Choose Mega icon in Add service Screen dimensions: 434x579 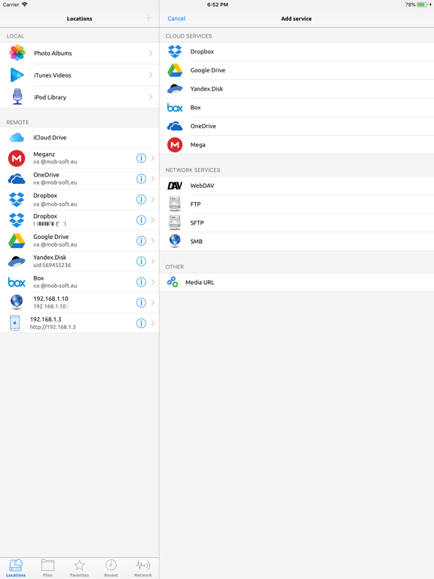(x=175, y=145)
